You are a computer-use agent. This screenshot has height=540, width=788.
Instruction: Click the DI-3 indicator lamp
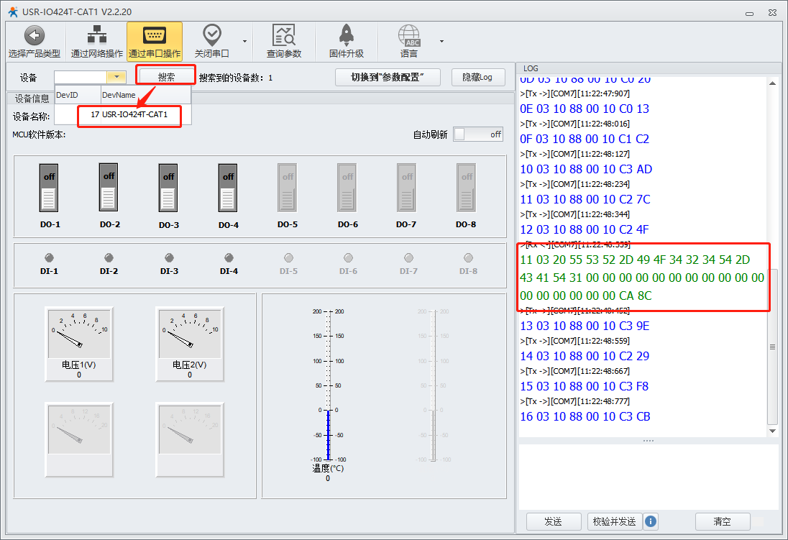[170, 258]
